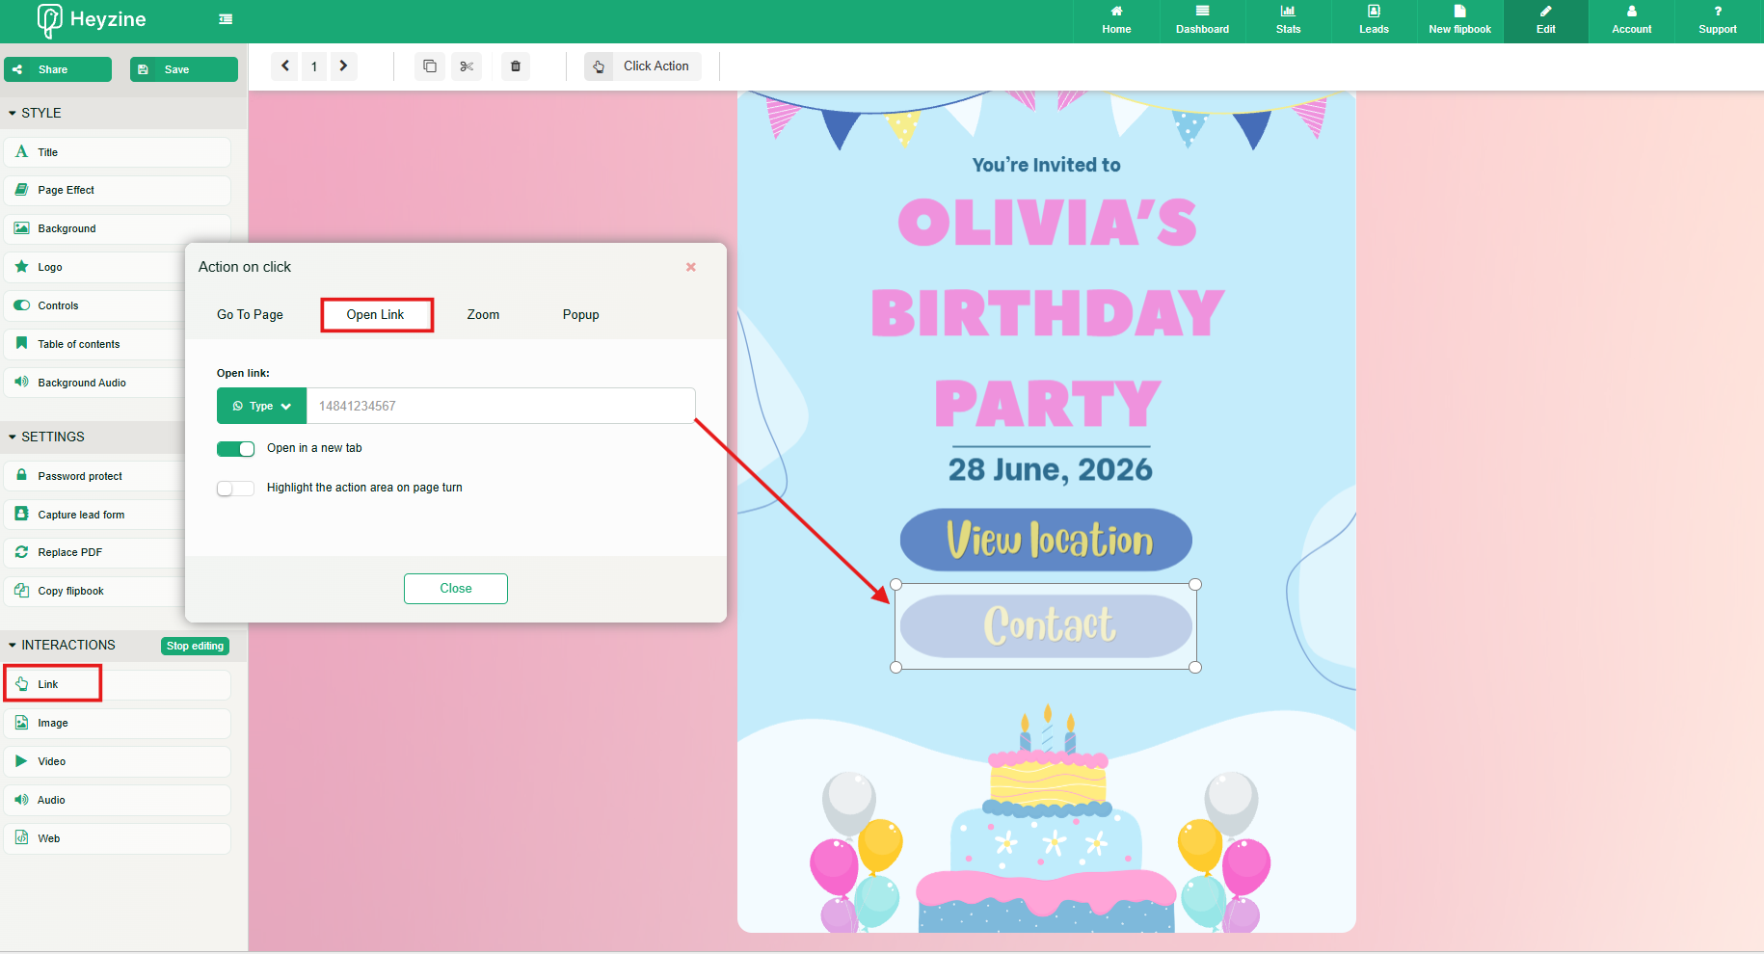Open Leads in top navigation

1374,21
